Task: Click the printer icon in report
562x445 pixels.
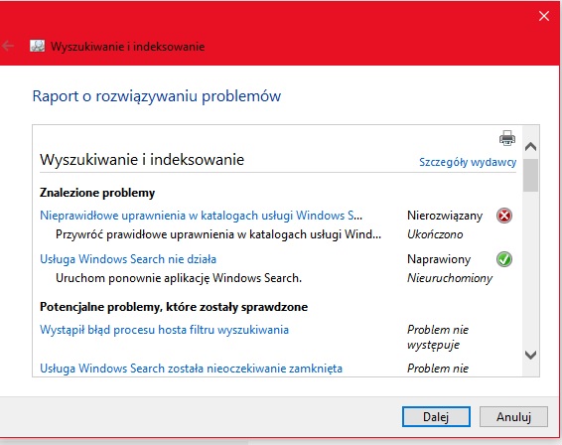Action: pos(507,138)
